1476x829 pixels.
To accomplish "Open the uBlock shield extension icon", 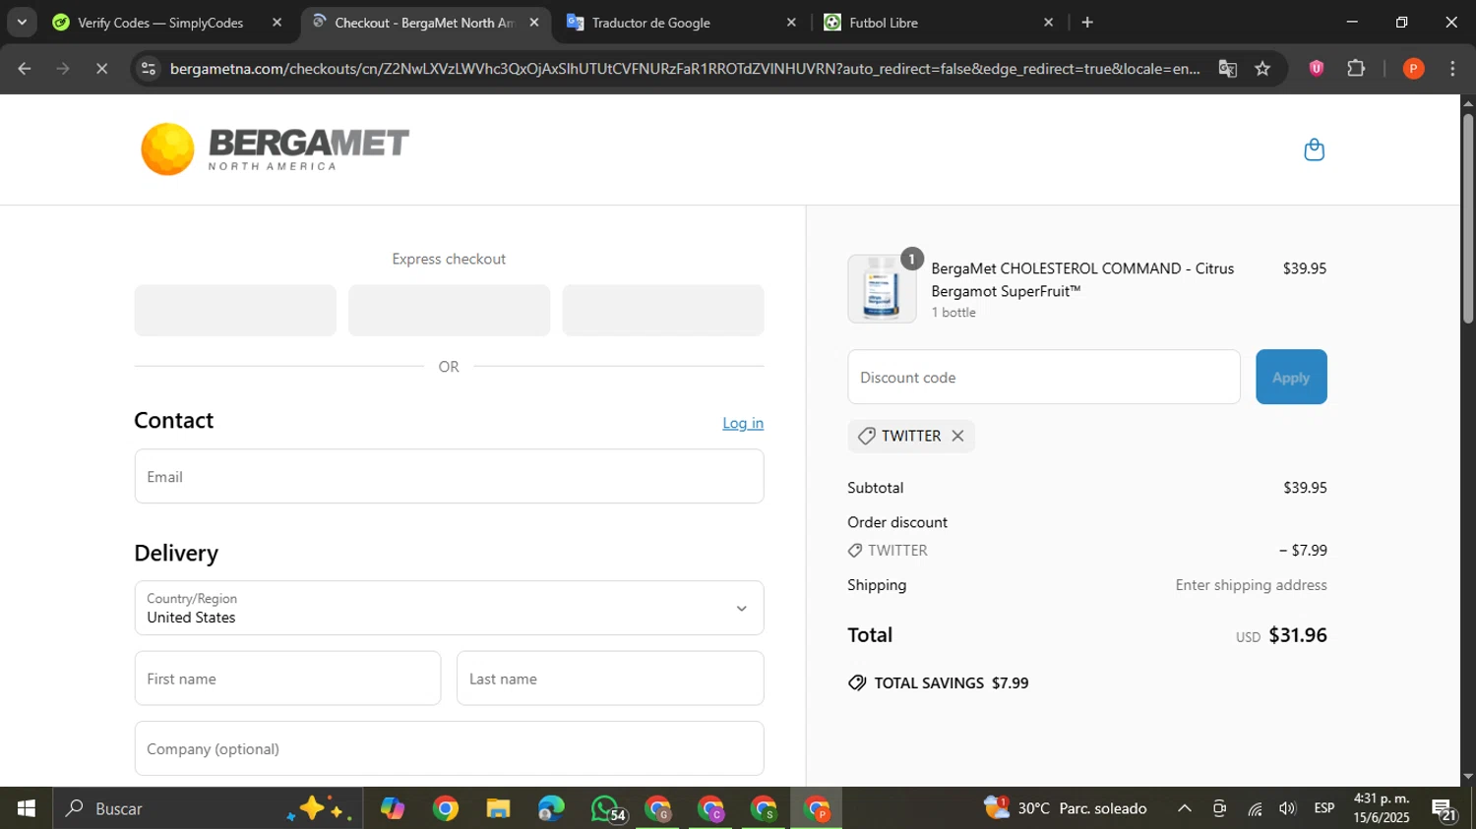I will click(1317, 69).
